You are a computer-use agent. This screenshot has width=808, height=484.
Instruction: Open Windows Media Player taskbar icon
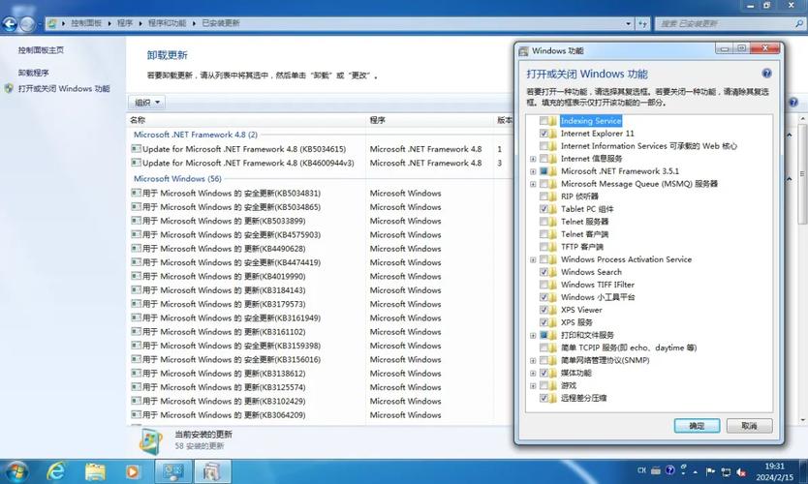tap(133, 471)
